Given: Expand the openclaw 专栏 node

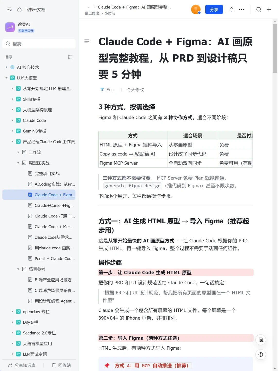Looking at the screenshot, I should (12, 311).
